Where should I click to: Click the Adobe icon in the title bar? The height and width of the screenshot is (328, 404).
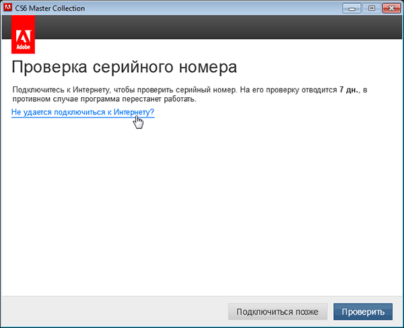pyautogui.click(x=7, y=7)
